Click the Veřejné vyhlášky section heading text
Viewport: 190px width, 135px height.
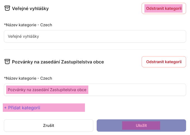click(x=30, y=8)
